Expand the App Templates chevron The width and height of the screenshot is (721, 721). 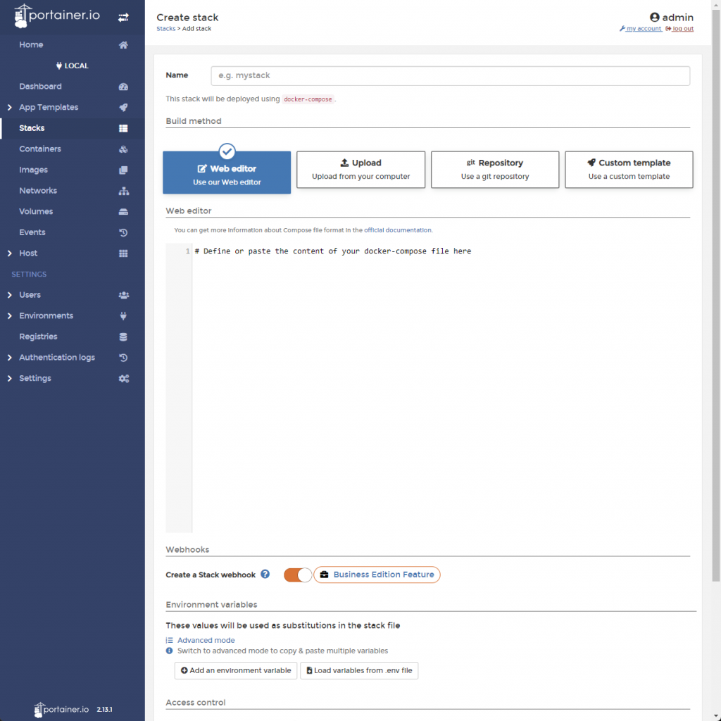[10, 107]
